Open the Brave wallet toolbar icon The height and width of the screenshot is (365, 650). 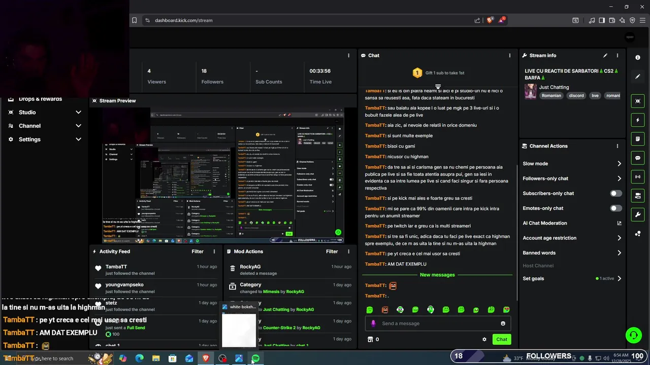(x=612, y=20)
